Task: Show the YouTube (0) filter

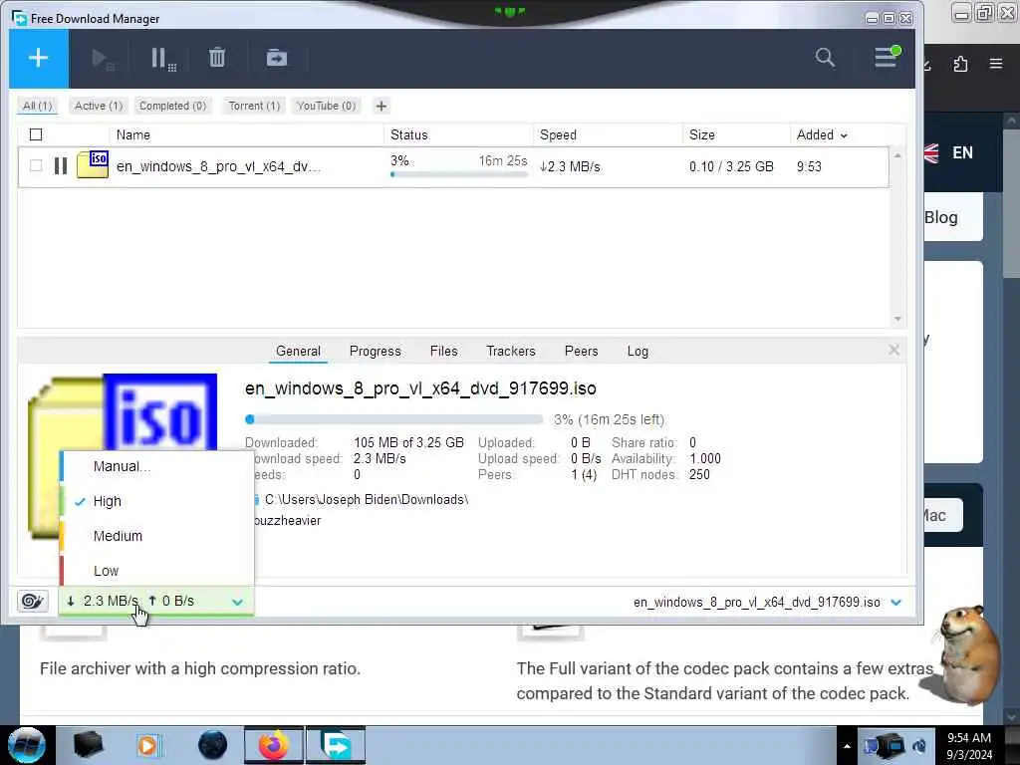Action: 326,106
